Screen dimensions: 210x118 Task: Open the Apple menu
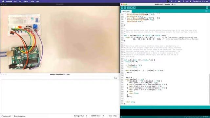click(x=3, y=1)
